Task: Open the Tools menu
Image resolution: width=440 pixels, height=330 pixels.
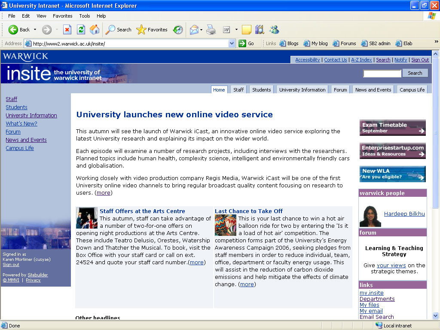Action: [x=85, y=16]
